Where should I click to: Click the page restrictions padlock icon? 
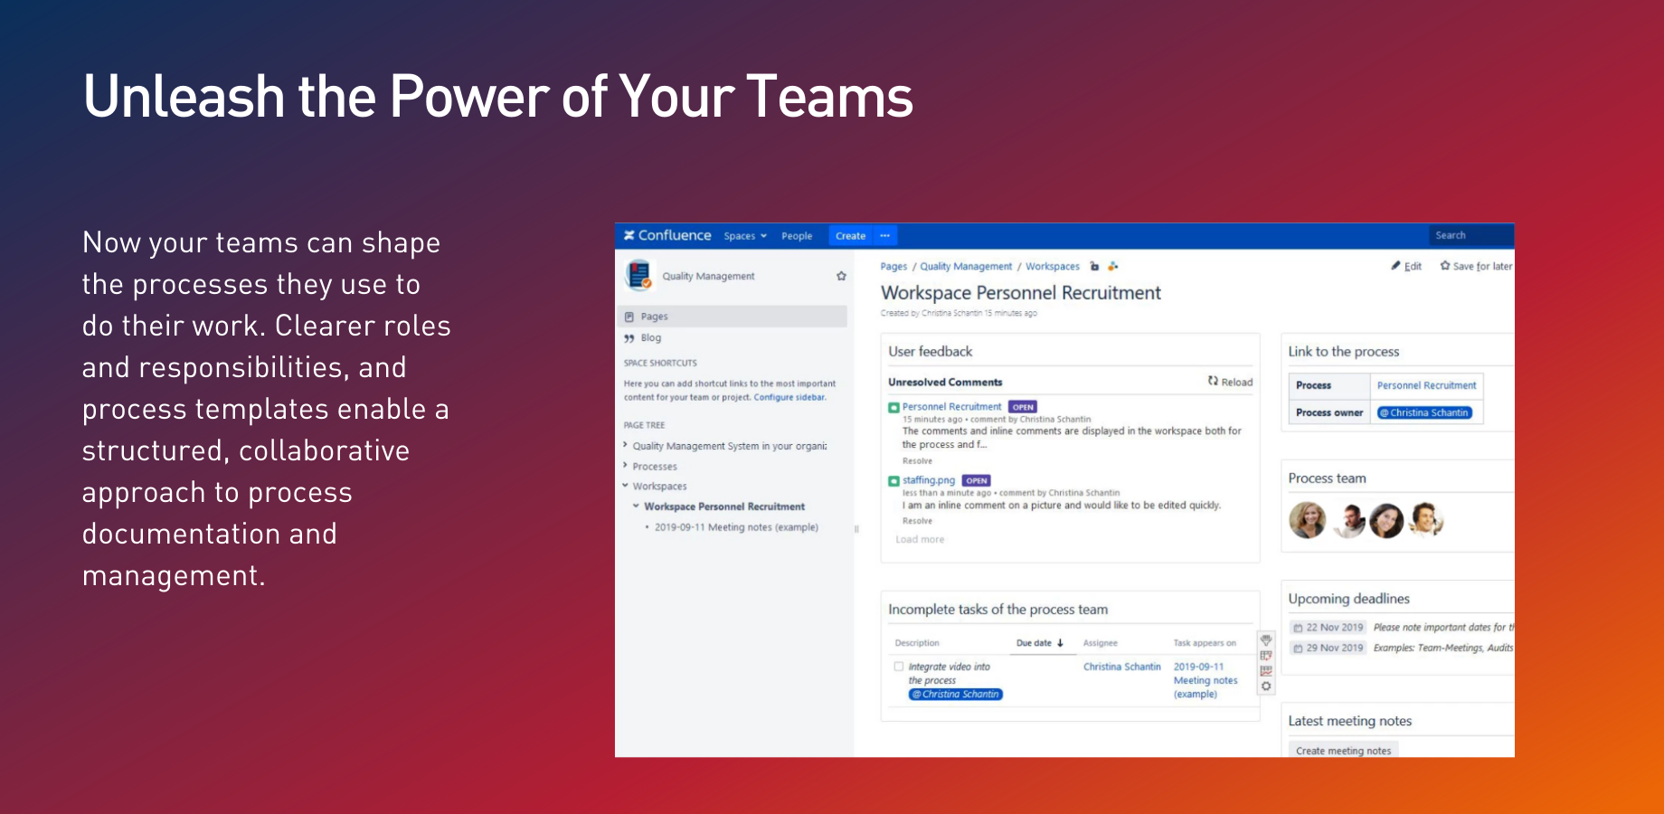[1094, 266]
